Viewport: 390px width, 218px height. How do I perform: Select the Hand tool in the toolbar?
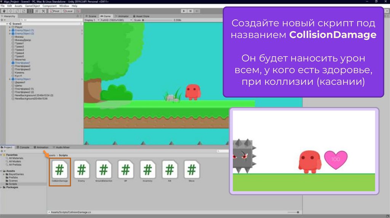pos(4,11)
